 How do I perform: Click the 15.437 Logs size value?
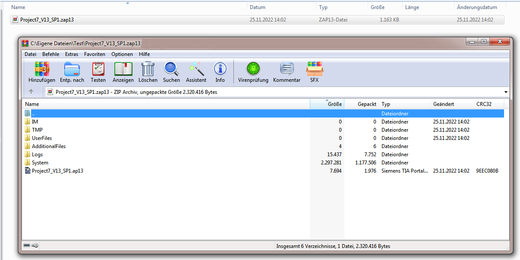[x=335, y=155]
